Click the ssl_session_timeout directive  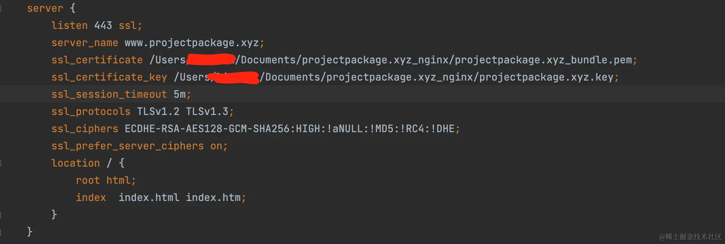pos(109,95)
